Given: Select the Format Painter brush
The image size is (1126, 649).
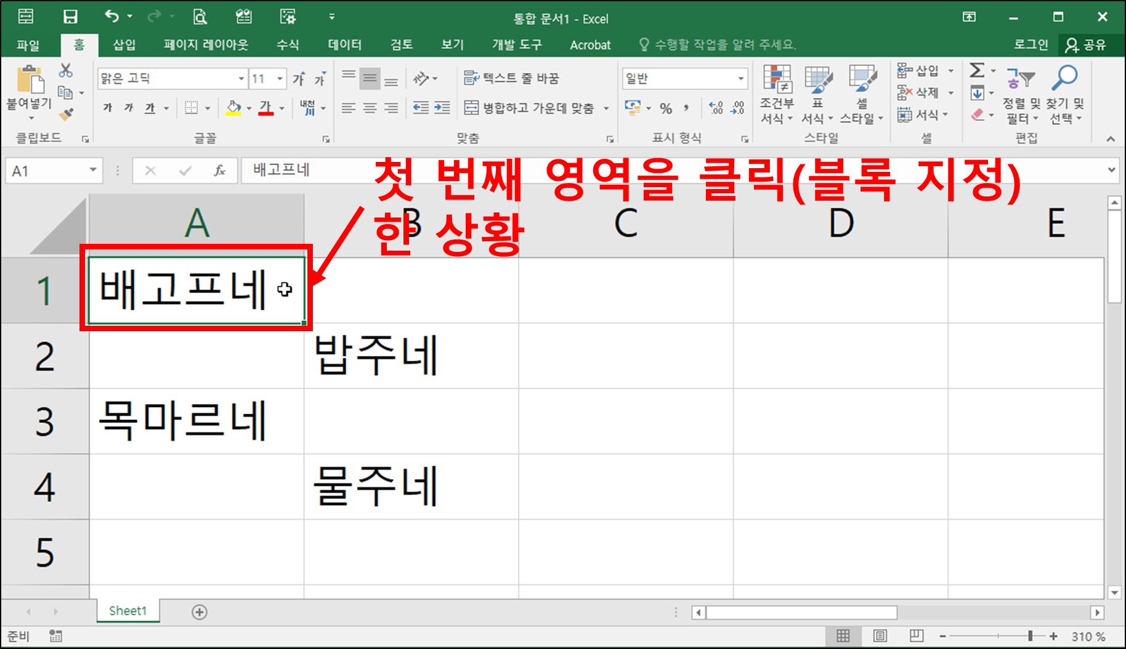Looking at the screenshot, I should pyautogui.click(x=66, y=115).
